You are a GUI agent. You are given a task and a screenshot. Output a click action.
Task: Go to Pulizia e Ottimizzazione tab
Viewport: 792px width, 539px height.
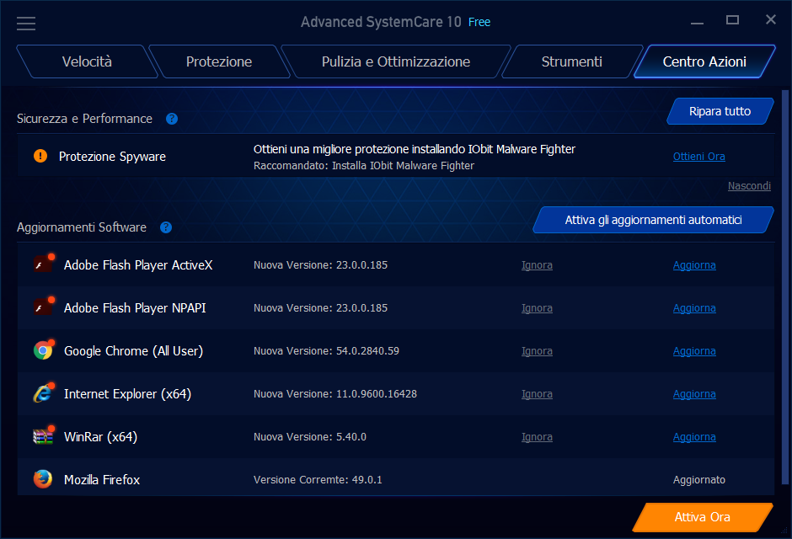tap(396, 61)
